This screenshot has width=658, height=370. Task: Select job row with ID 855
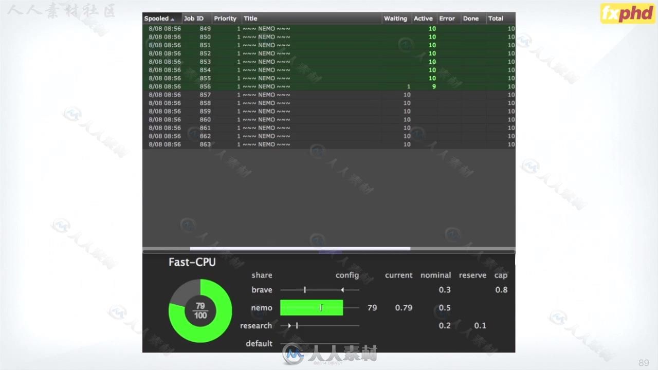pyautogui.click(x=328, y=78)
